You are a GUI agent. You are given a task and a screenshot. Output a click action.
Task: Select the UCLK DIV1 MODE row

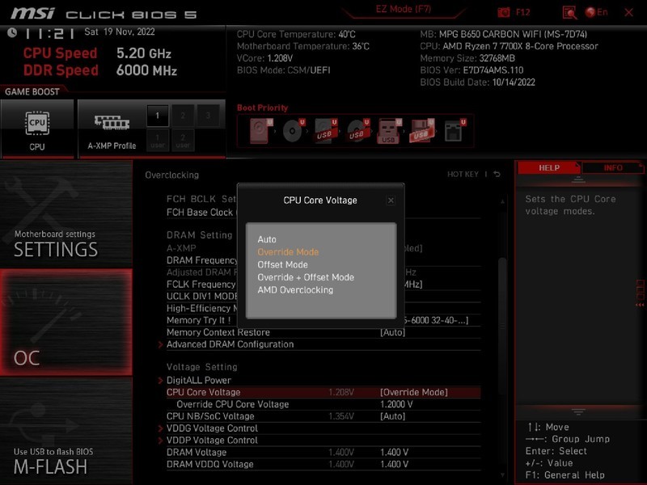323,296
